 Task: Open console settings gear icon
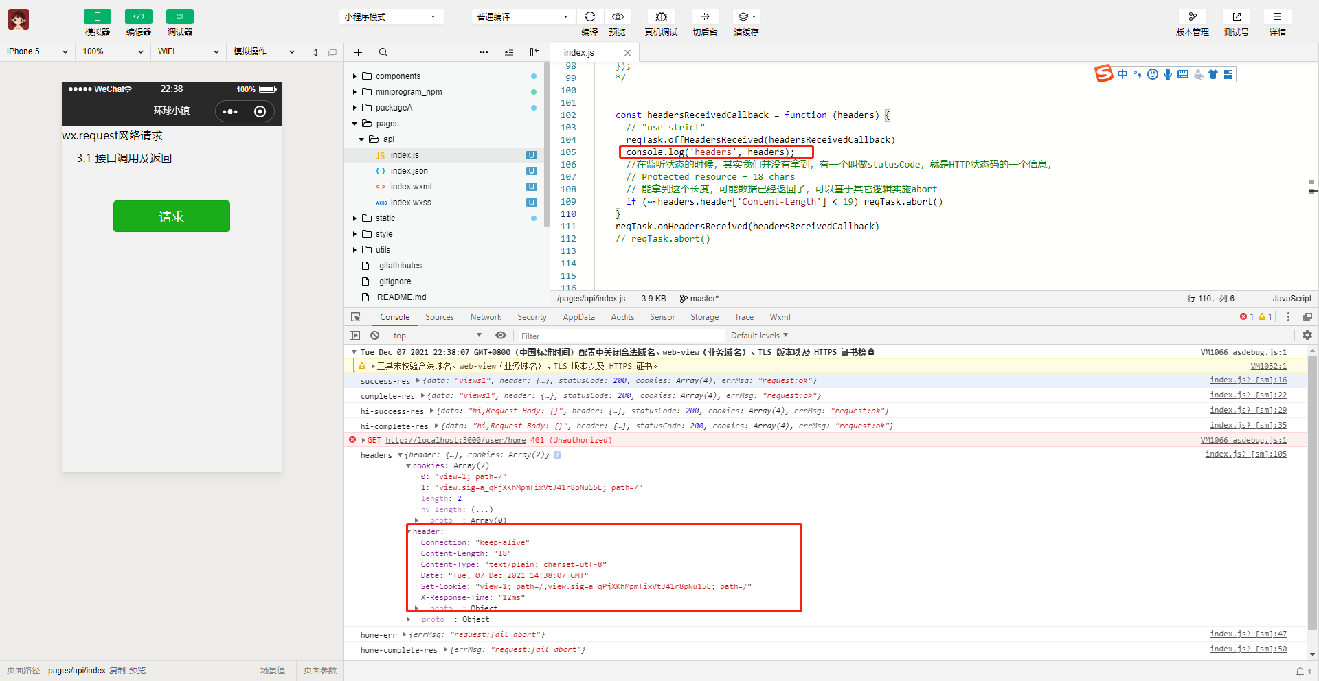(x=1307, y=335)
